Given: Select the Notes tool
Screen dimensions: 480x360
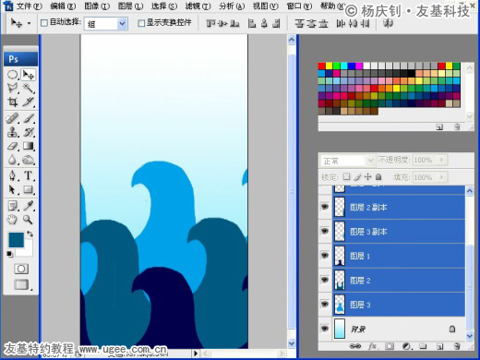Looking at the screenshot, I should click(13, 206).
